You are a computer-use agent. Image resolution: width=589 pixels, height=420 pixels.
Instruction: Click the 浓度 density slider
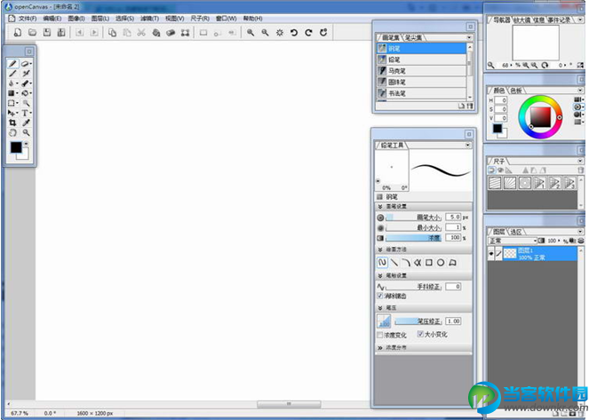pos(414,238)
